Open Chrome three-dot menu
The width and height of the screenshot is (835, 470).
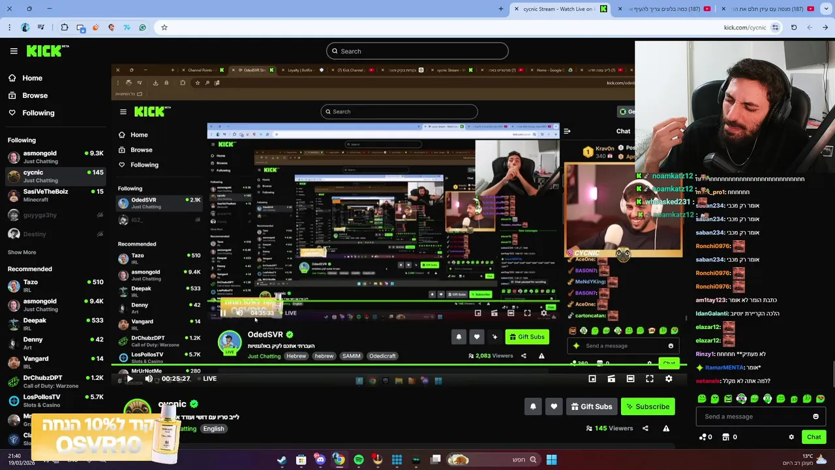[x=9, y=27]
